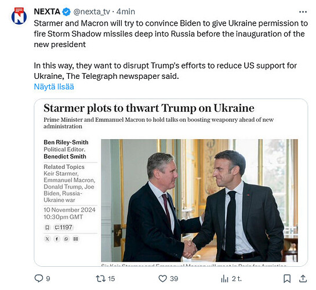Repost the tweet via retweet icon

(x=100, y=278)
